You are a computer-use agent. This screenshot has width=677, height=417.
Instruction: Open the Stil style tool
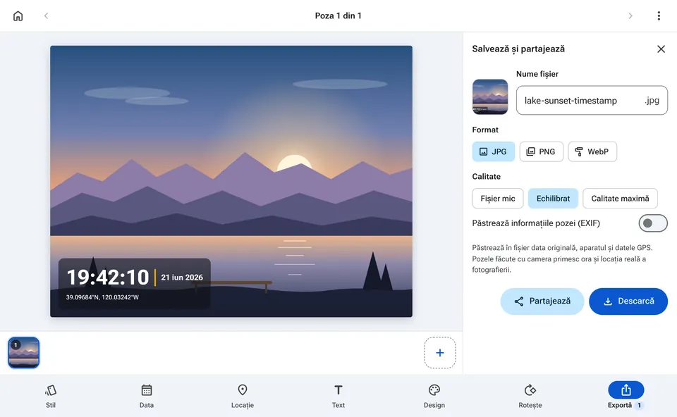tap(51, 397)
